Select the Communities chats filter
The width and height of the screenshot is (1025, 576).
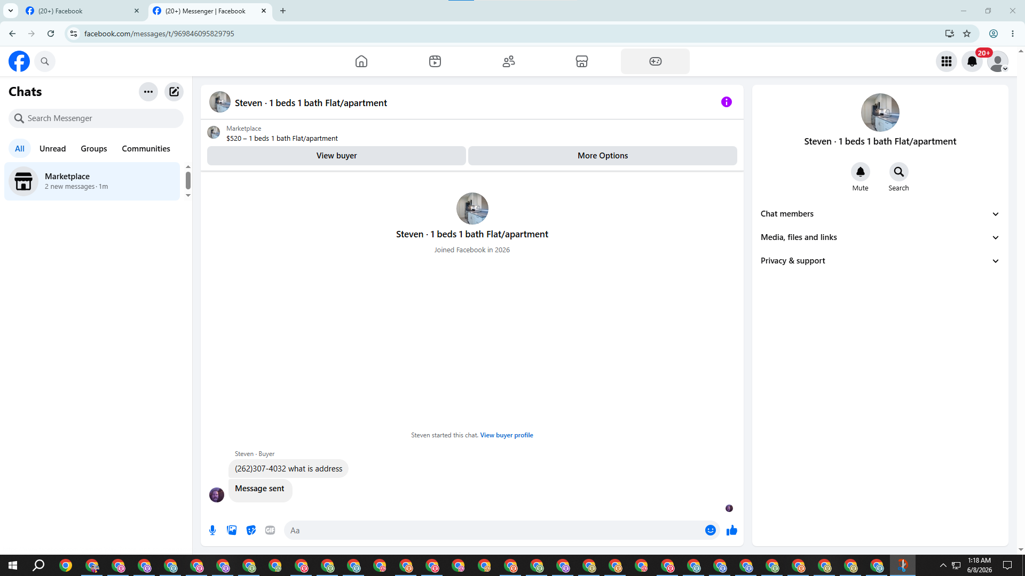point(146,149)
